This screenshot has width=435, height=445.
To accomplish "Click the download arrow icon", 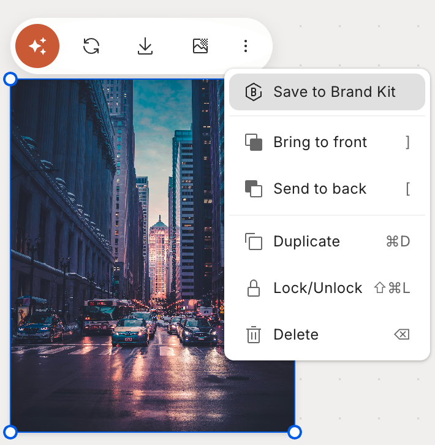I will pyautogui.click(x=145, y=46).
